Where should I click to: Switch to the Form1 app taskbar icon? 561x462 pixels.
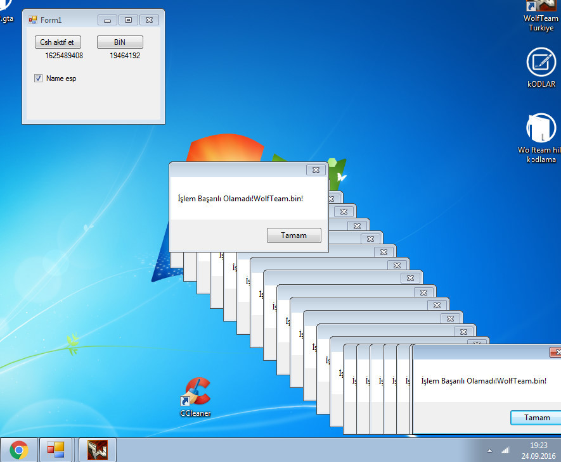coord(56,450)
